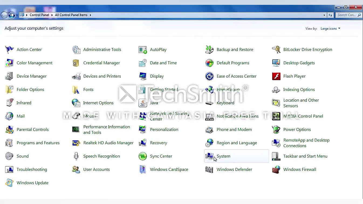Click the Date and Time calendar icon
This screenshot has height=204, width=363.
click(143, 63)
